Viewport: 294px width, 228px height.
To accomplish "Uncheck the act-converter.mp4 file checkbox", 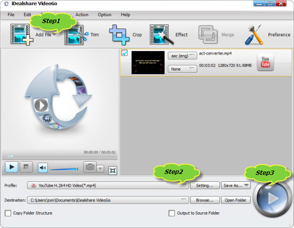I will [124, 53].
